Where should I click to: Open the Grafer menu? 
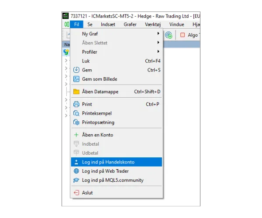pyautogui.click(x=130, y=24)
